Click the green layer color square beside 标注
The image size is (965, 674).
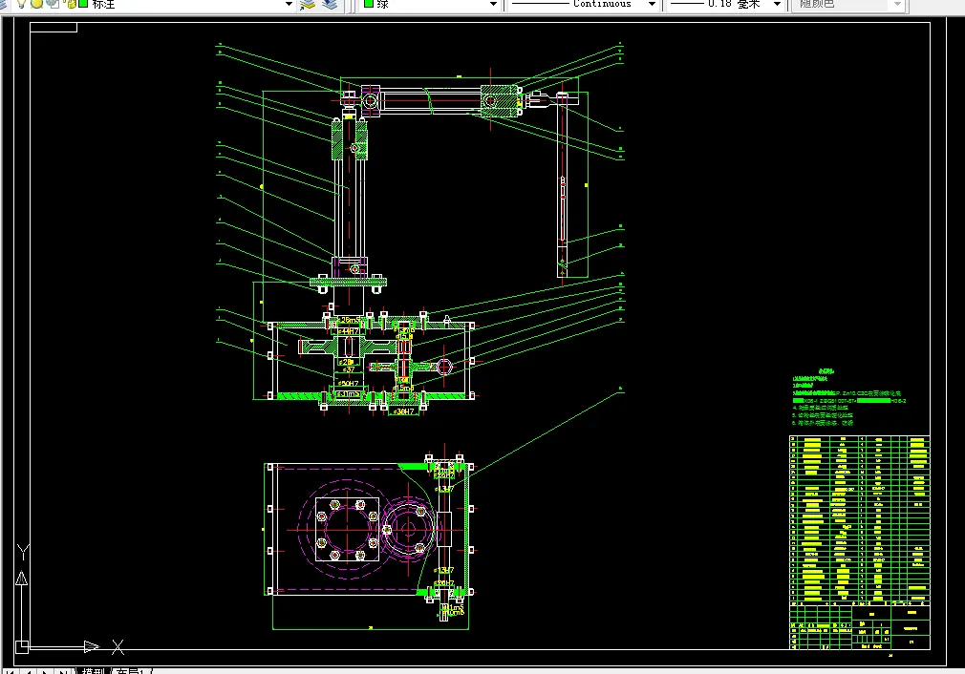[83, 4]
